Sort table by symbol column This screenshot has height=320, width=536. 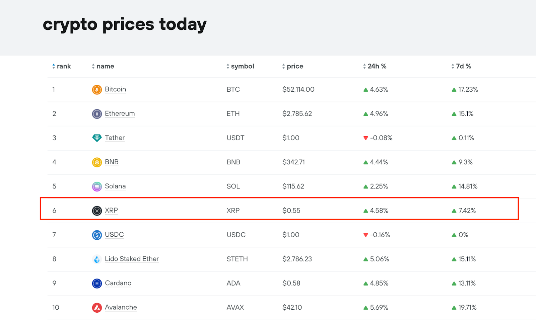pos(240,66)
